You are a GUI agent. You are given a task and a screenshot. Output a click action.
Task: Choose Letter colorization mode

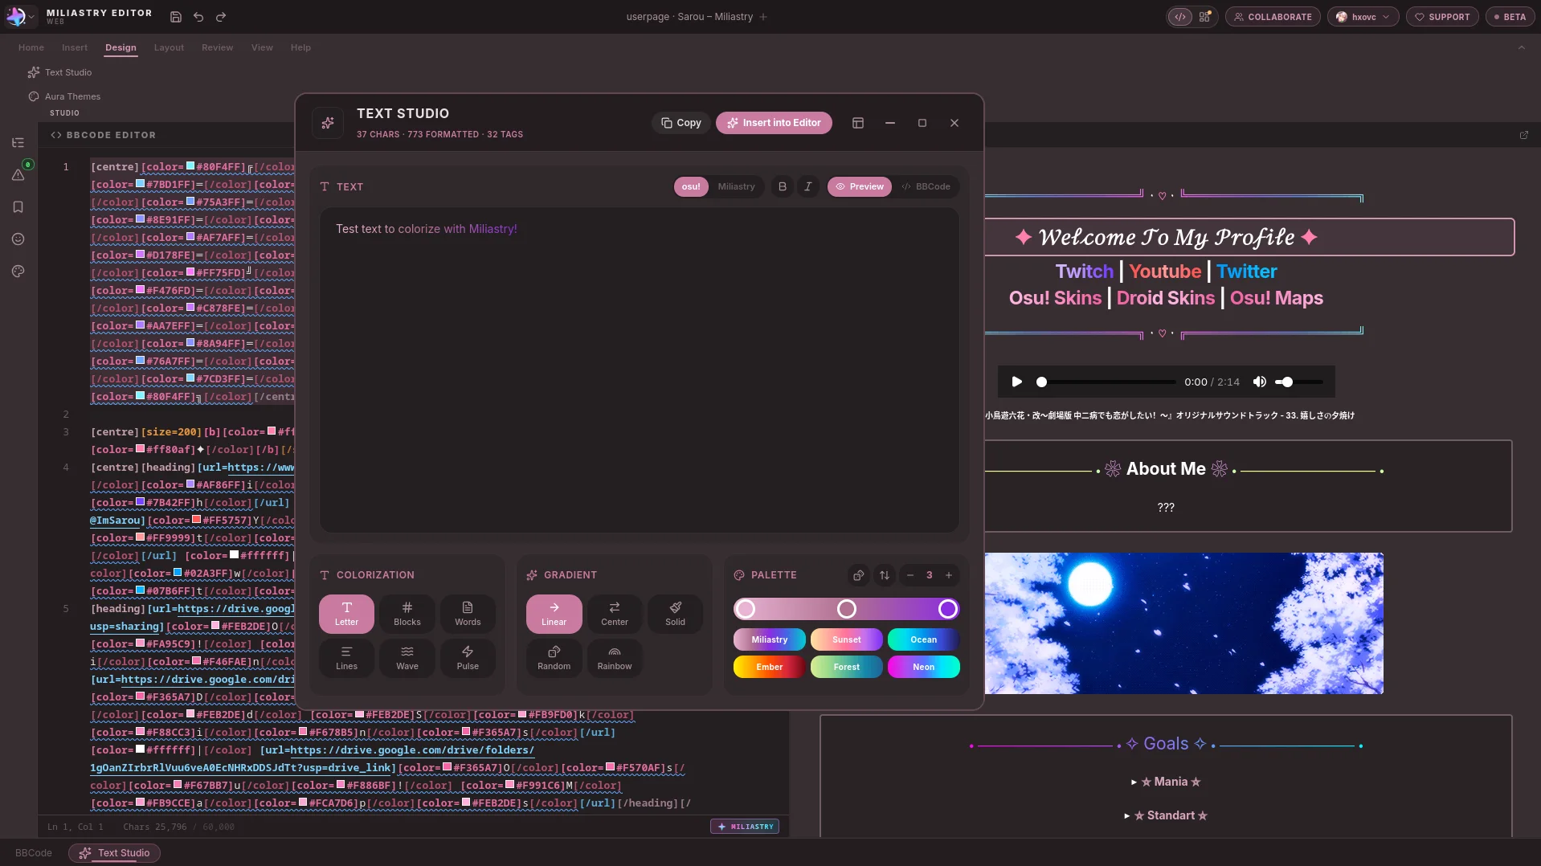(346, 614)
